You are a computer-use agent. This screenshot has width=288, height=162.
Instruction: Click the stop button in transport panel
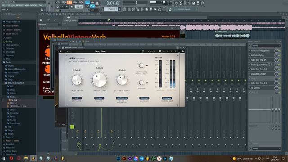[x=67, y=7]
